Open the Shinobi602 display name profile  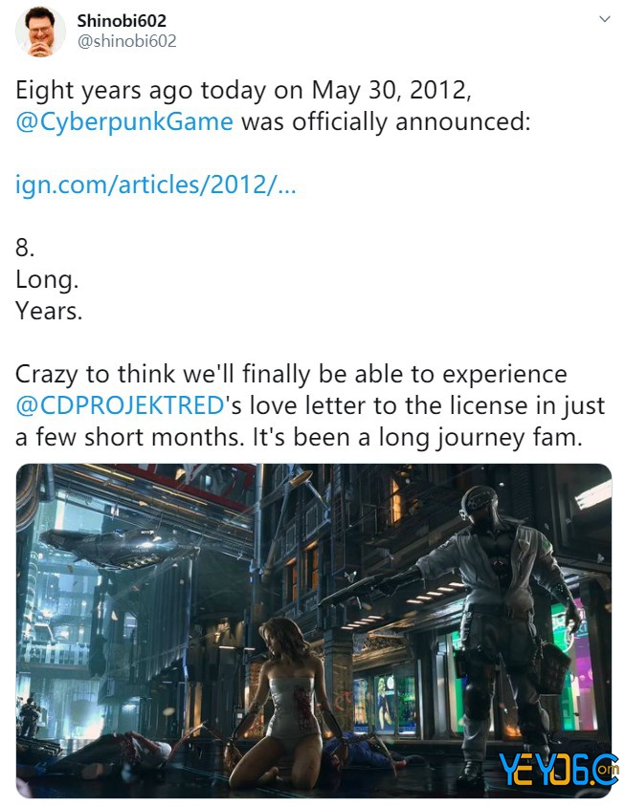tap(122, 21)
